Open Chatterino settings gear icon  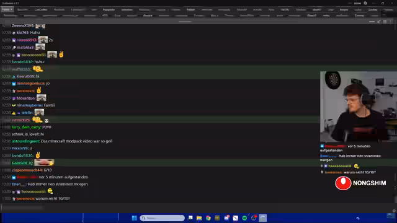[365, 3]
